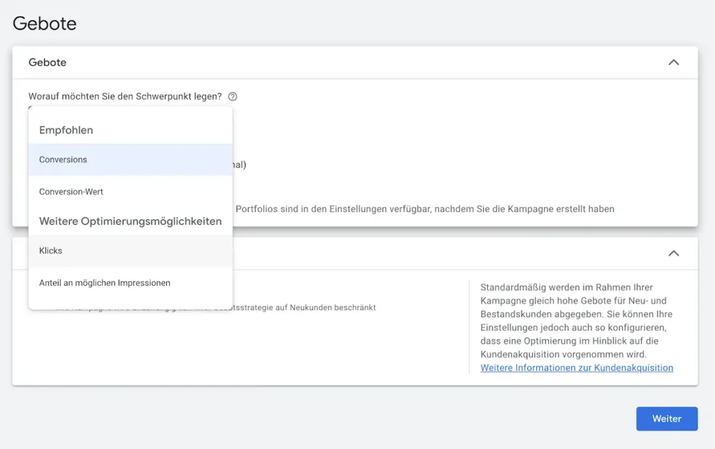
Task: Choose Conversion-Wert option
Action: click(x=131, y=192)
